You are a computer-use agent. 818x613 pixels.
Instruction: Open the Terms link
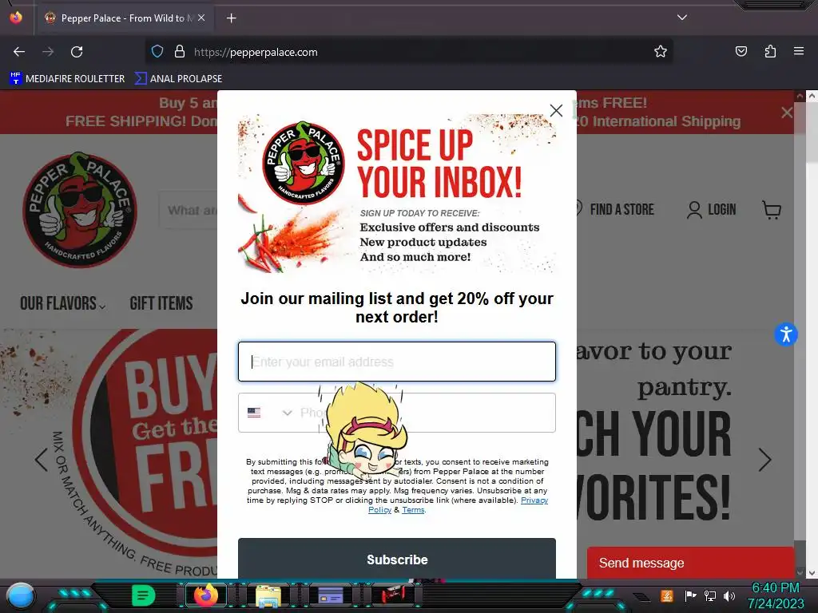pos(413,510)
